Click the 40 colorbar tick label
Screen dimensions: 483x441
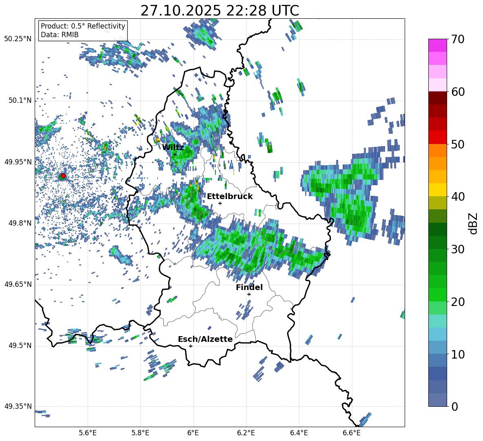pos(457,197)
